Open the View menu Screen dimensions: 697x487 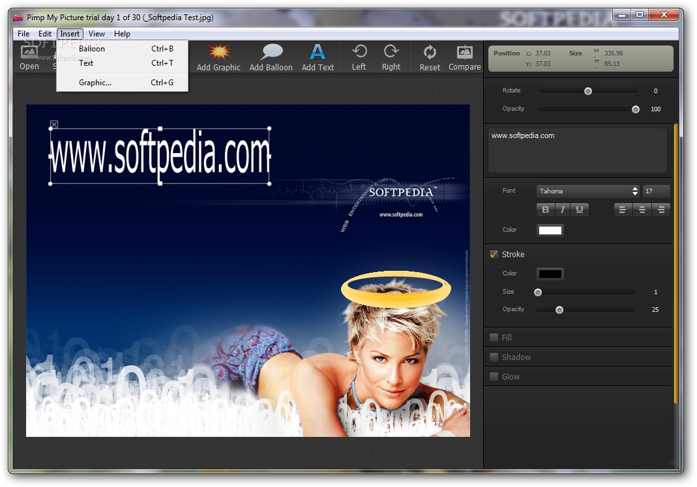[x=96, y=34]
